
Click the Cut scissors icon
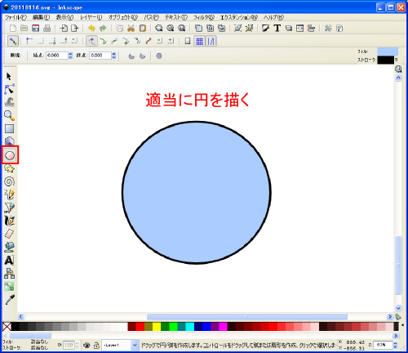click(x=131, y=28)
